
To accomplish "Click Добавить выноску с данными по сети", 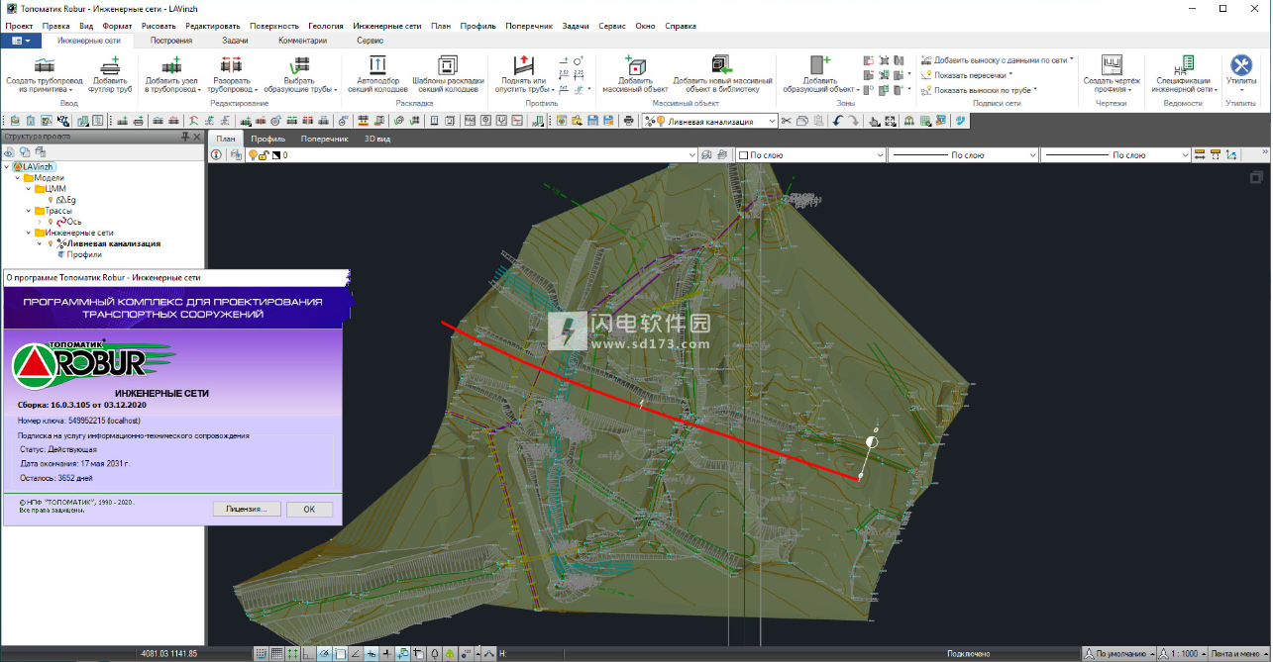I will pos(997,60).
